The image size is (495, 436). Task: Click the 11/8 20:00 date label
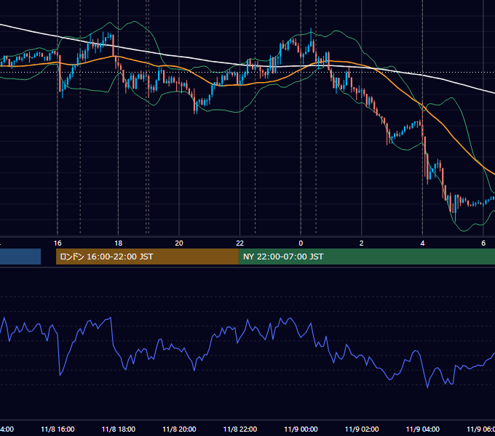[179, 429]
